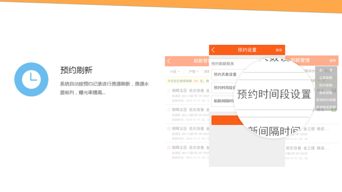The image size is (342, 192).
Task: Click the 预约刷新服务 section label
Action: [x=223, y=64]
